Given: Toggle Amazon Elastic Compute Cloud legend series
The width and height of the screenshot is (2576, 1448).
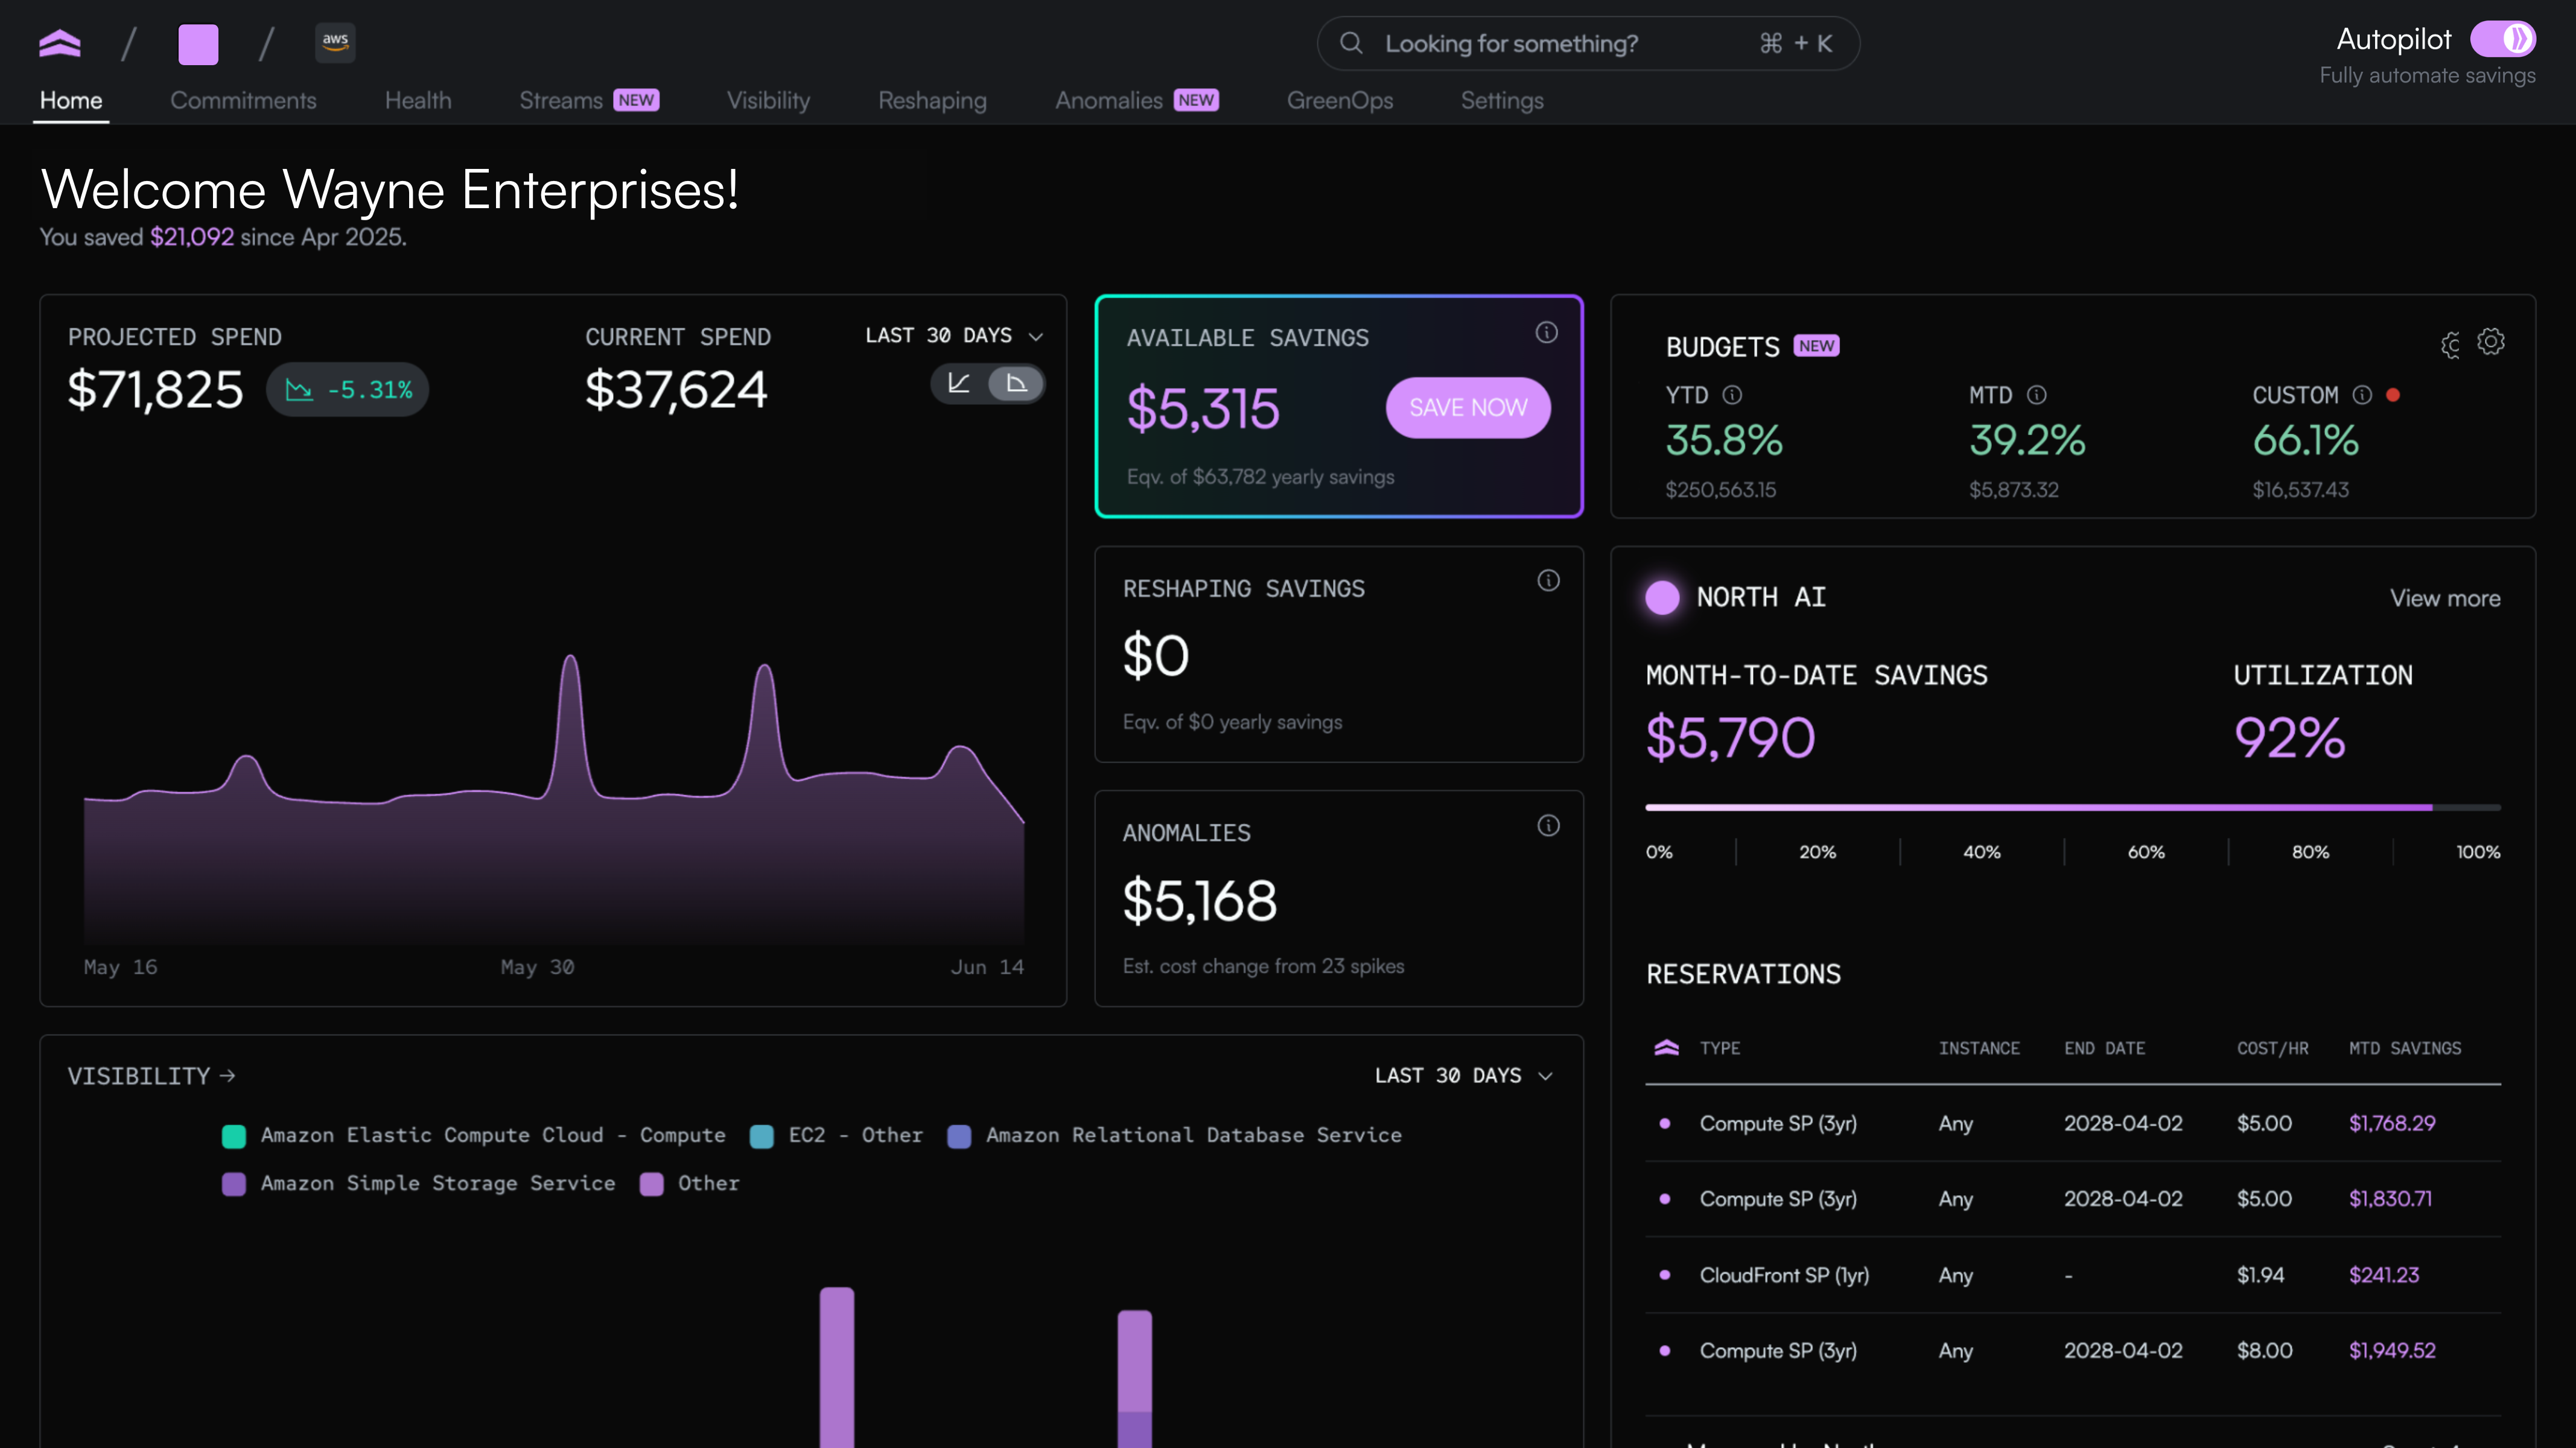Looking at the screenshot, I should 473,1136.
